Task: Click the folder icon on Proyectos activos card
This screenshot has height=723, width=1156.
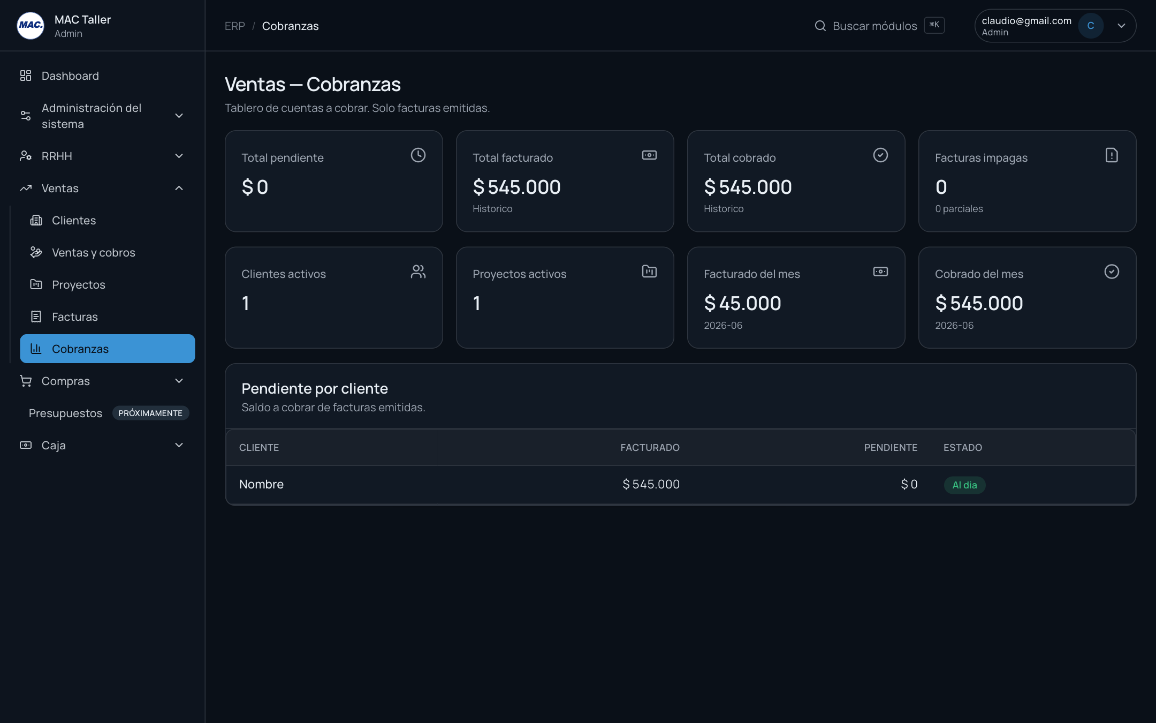Action: (649, 272)
